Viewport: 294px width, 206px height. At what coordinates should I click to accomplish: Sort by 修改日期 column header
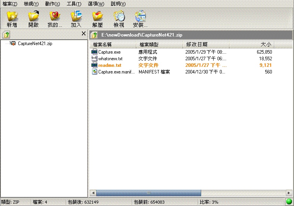pos(206,44)
